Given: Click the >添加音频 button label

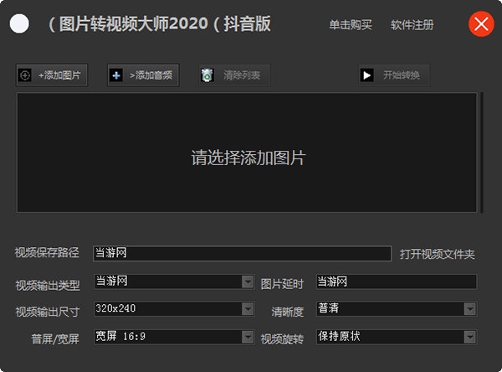Looking at the screenshot, I should pyautogui.click(x=151, y=75).
